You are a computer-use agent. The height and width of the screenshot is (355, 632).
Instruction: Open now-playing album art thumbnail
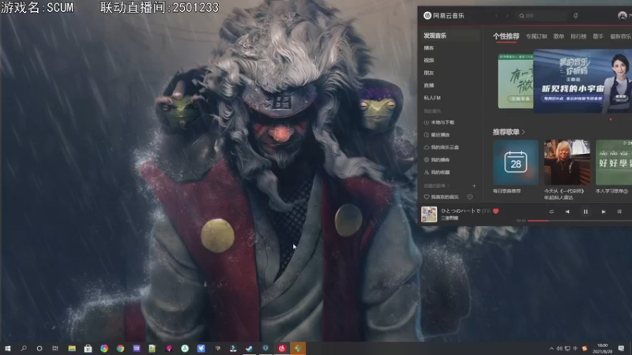(429, 214)
